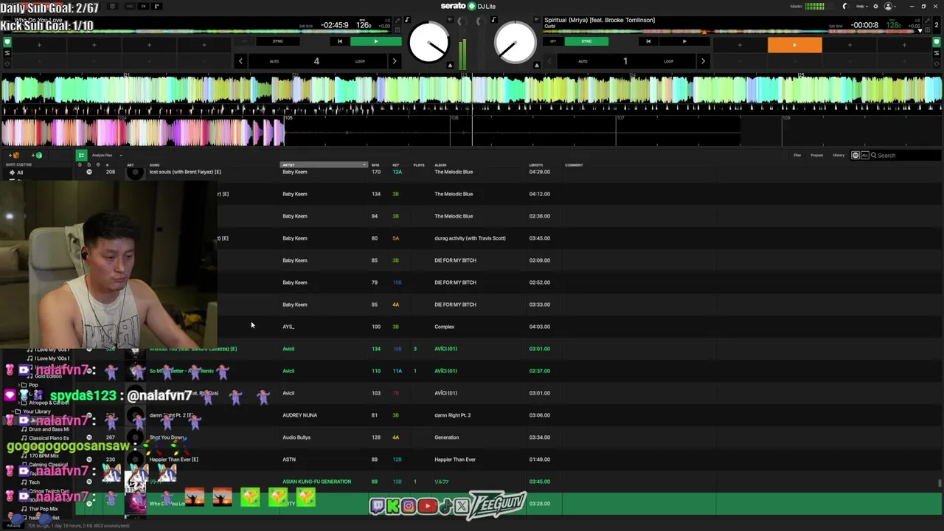Open the Prepare panel
Screen dimensions: 944x531
click(817, 156)
